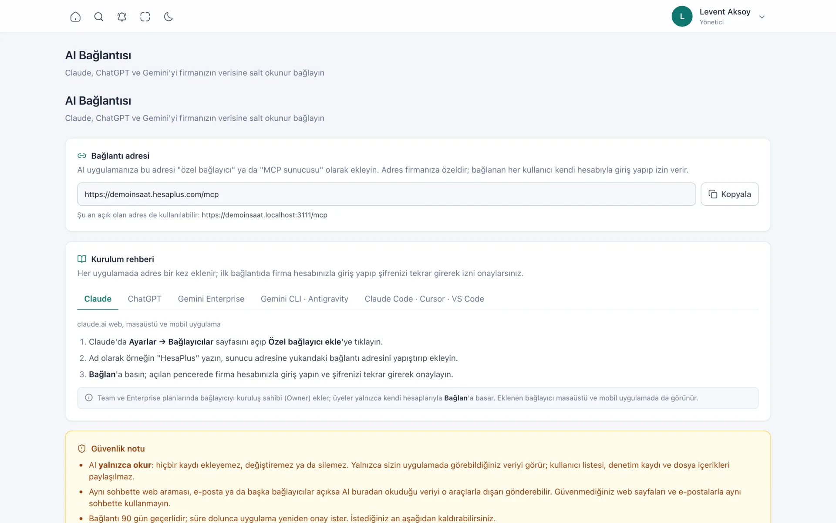The image size is (836, 523).
Task: Open Gemini CLI · Antigravity tab
Action: pyautogui.click(x=304, y=299)
